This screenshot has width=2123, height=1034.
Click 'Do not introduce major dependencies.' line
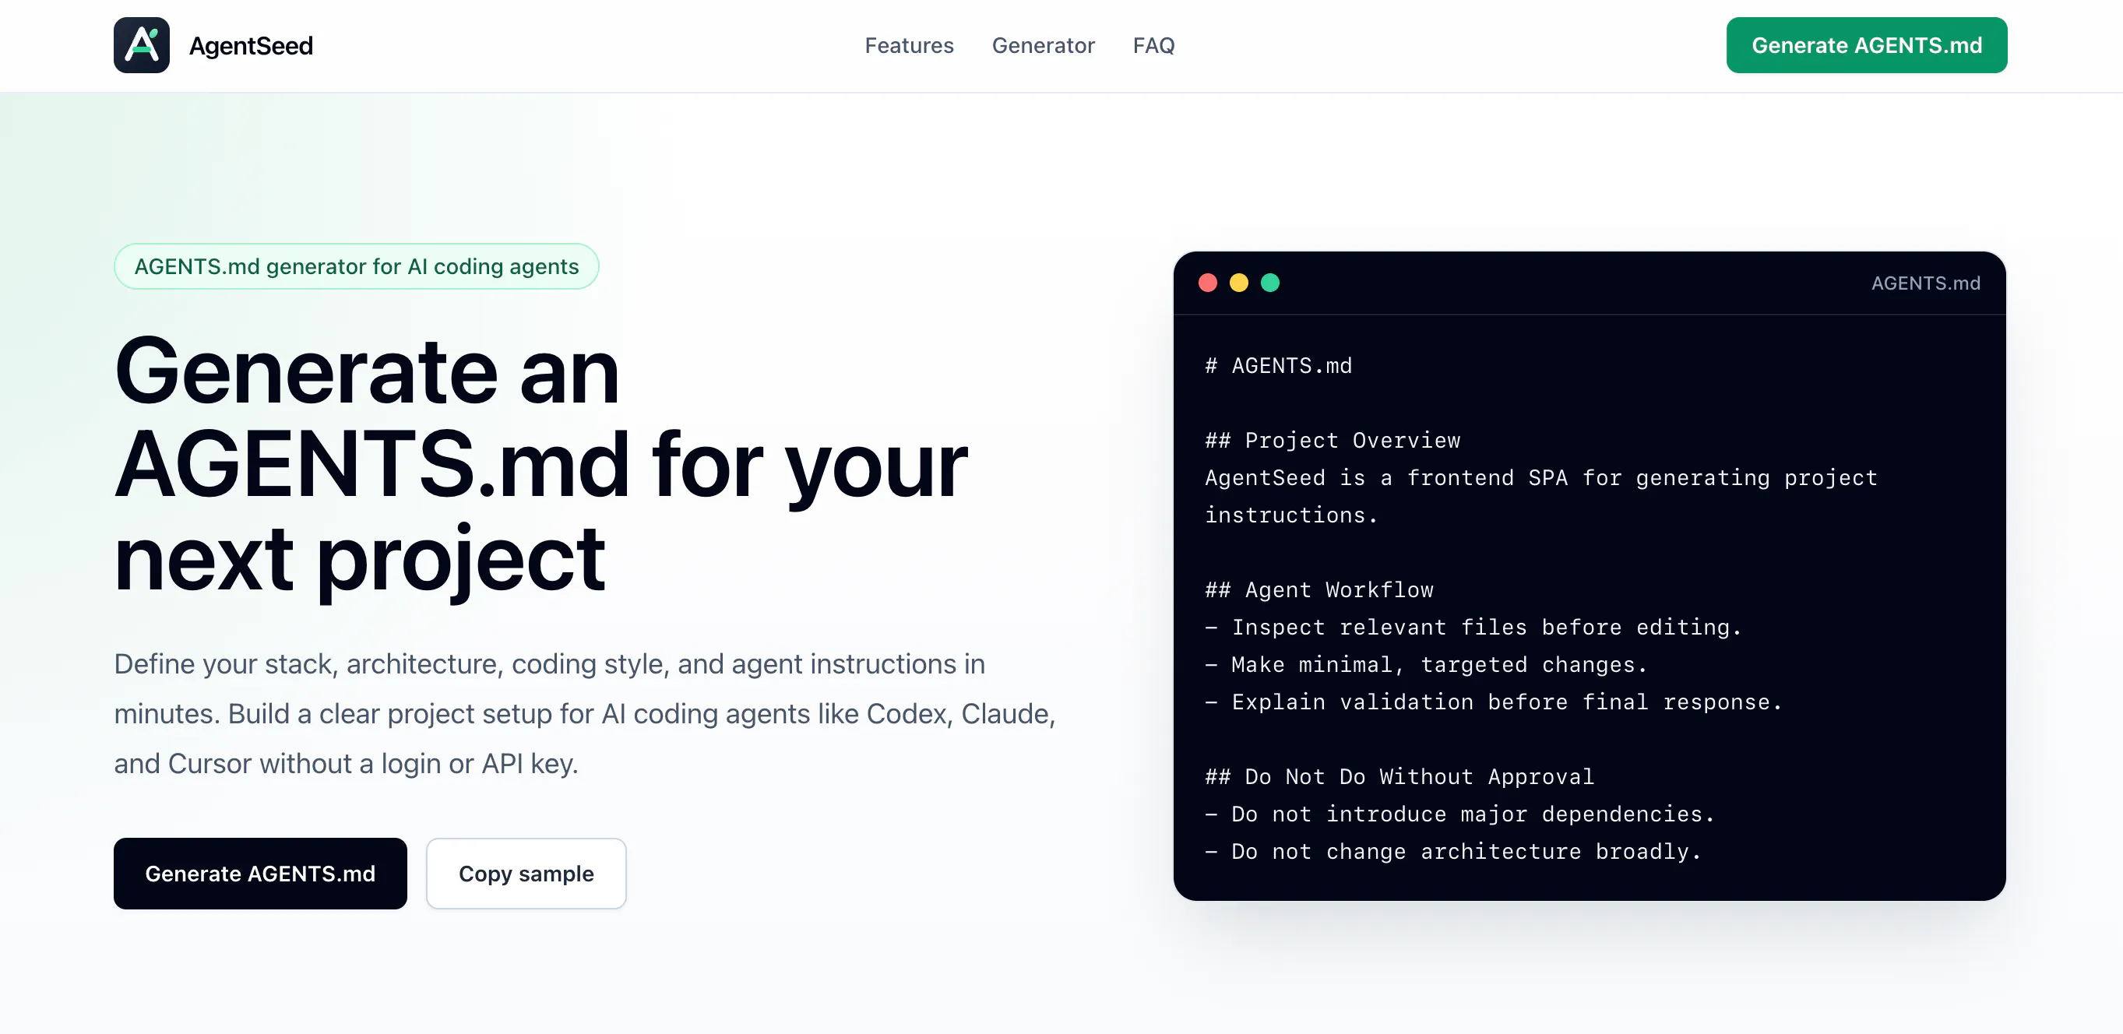[x=1460, y=815]
